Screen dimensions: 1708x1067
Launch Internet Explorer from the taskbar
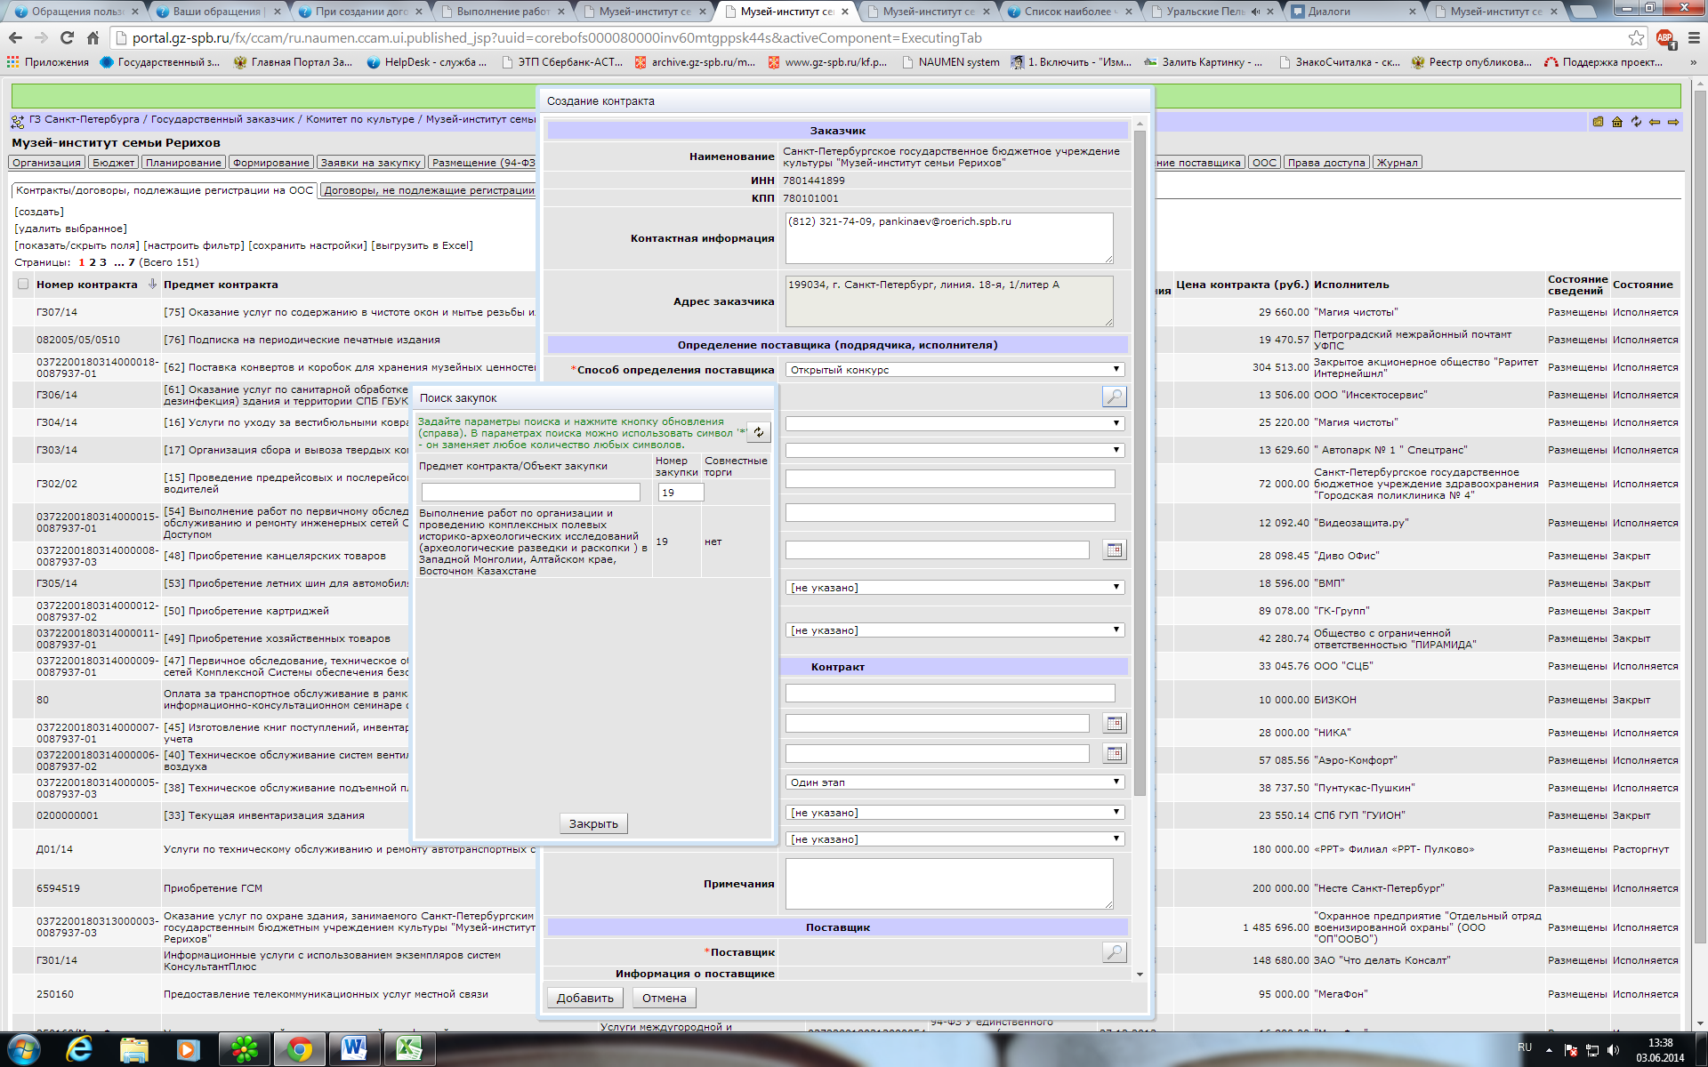[79, 1049]
